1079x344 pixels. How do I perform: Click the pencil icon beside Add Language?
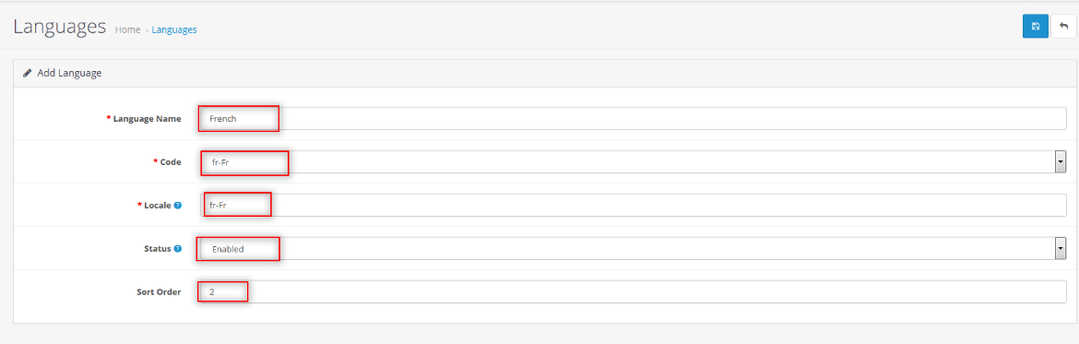pos(27,72)
